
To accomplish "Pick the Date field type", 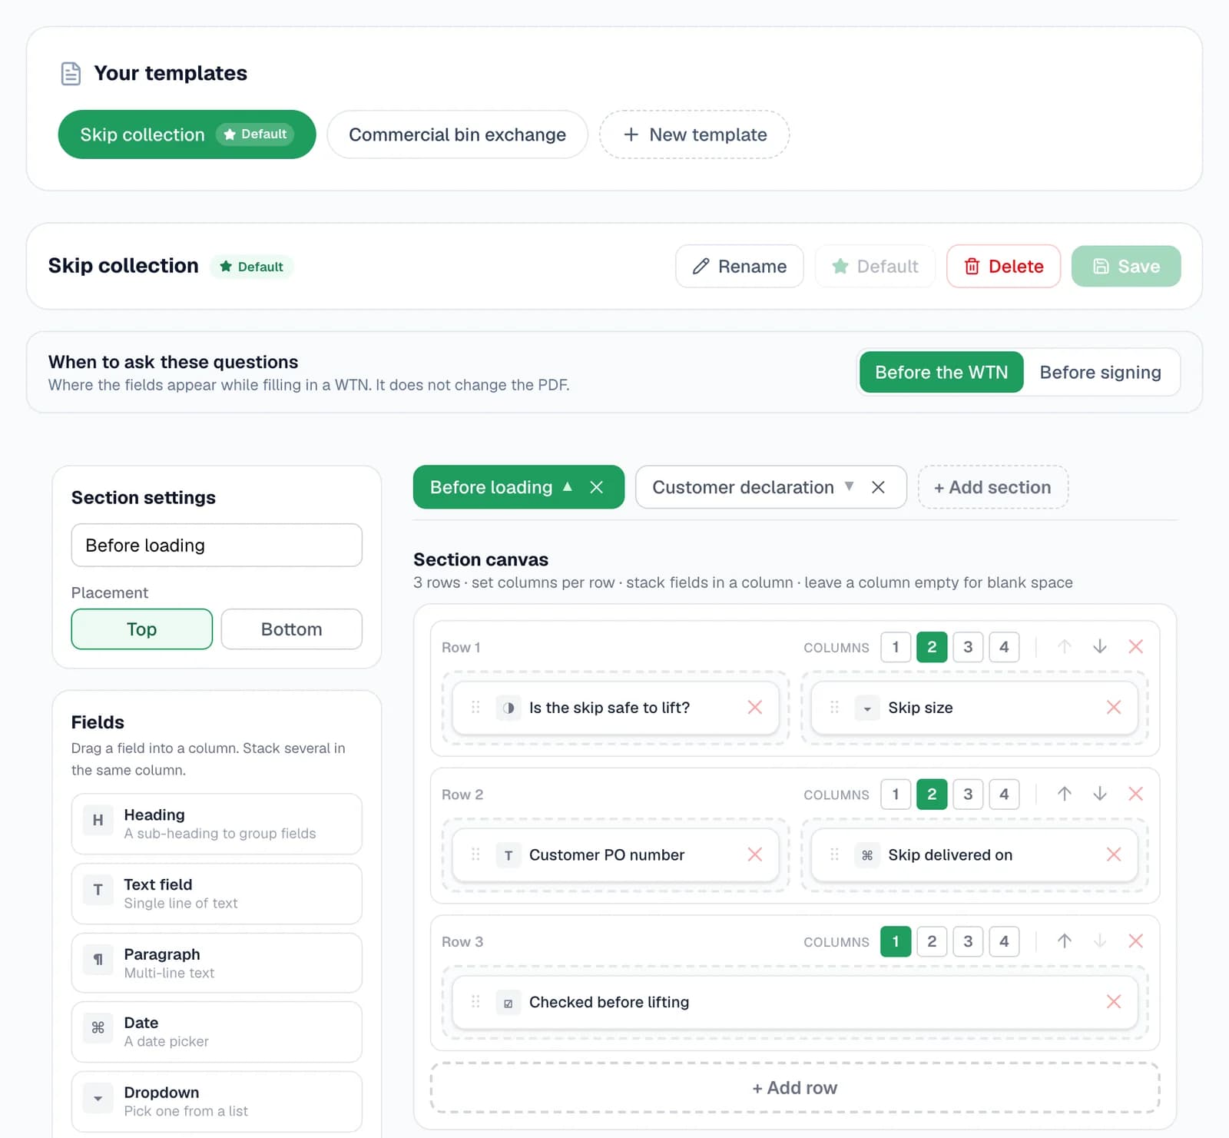I will point(217,1032).
